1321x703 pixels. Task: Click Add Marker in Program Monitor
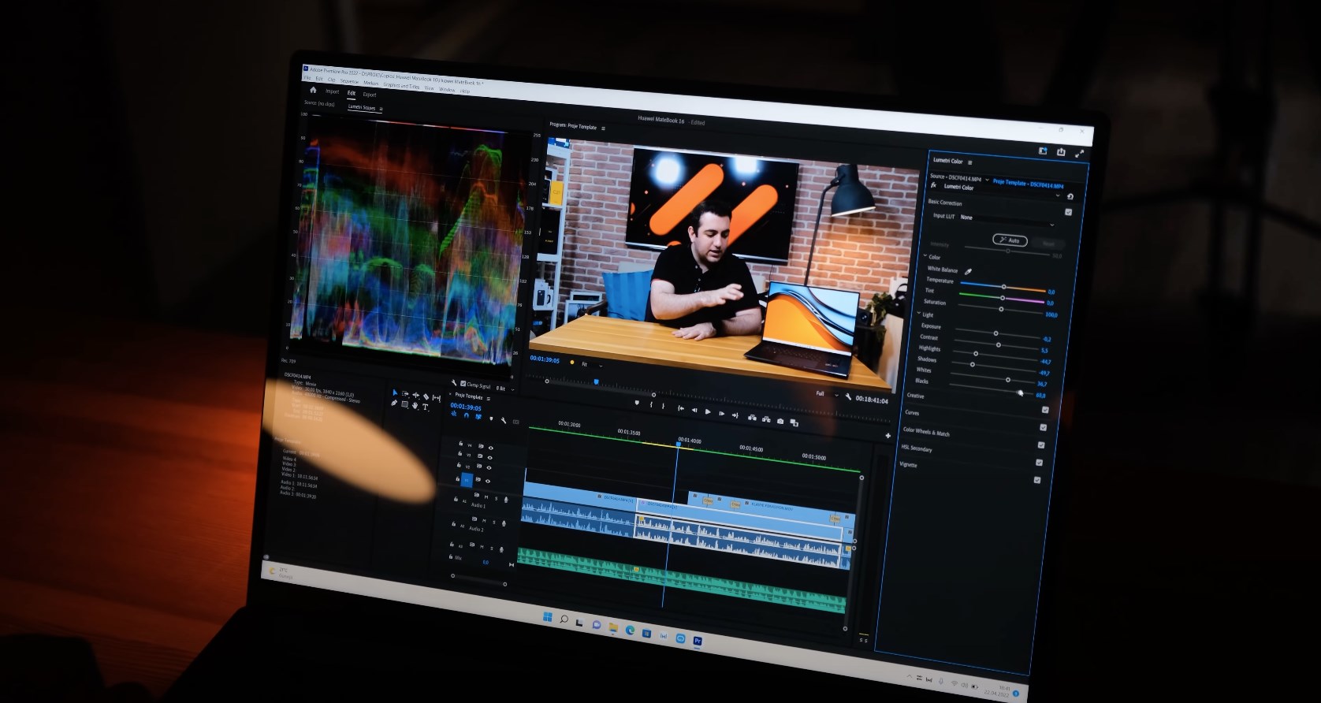(637, 403)
